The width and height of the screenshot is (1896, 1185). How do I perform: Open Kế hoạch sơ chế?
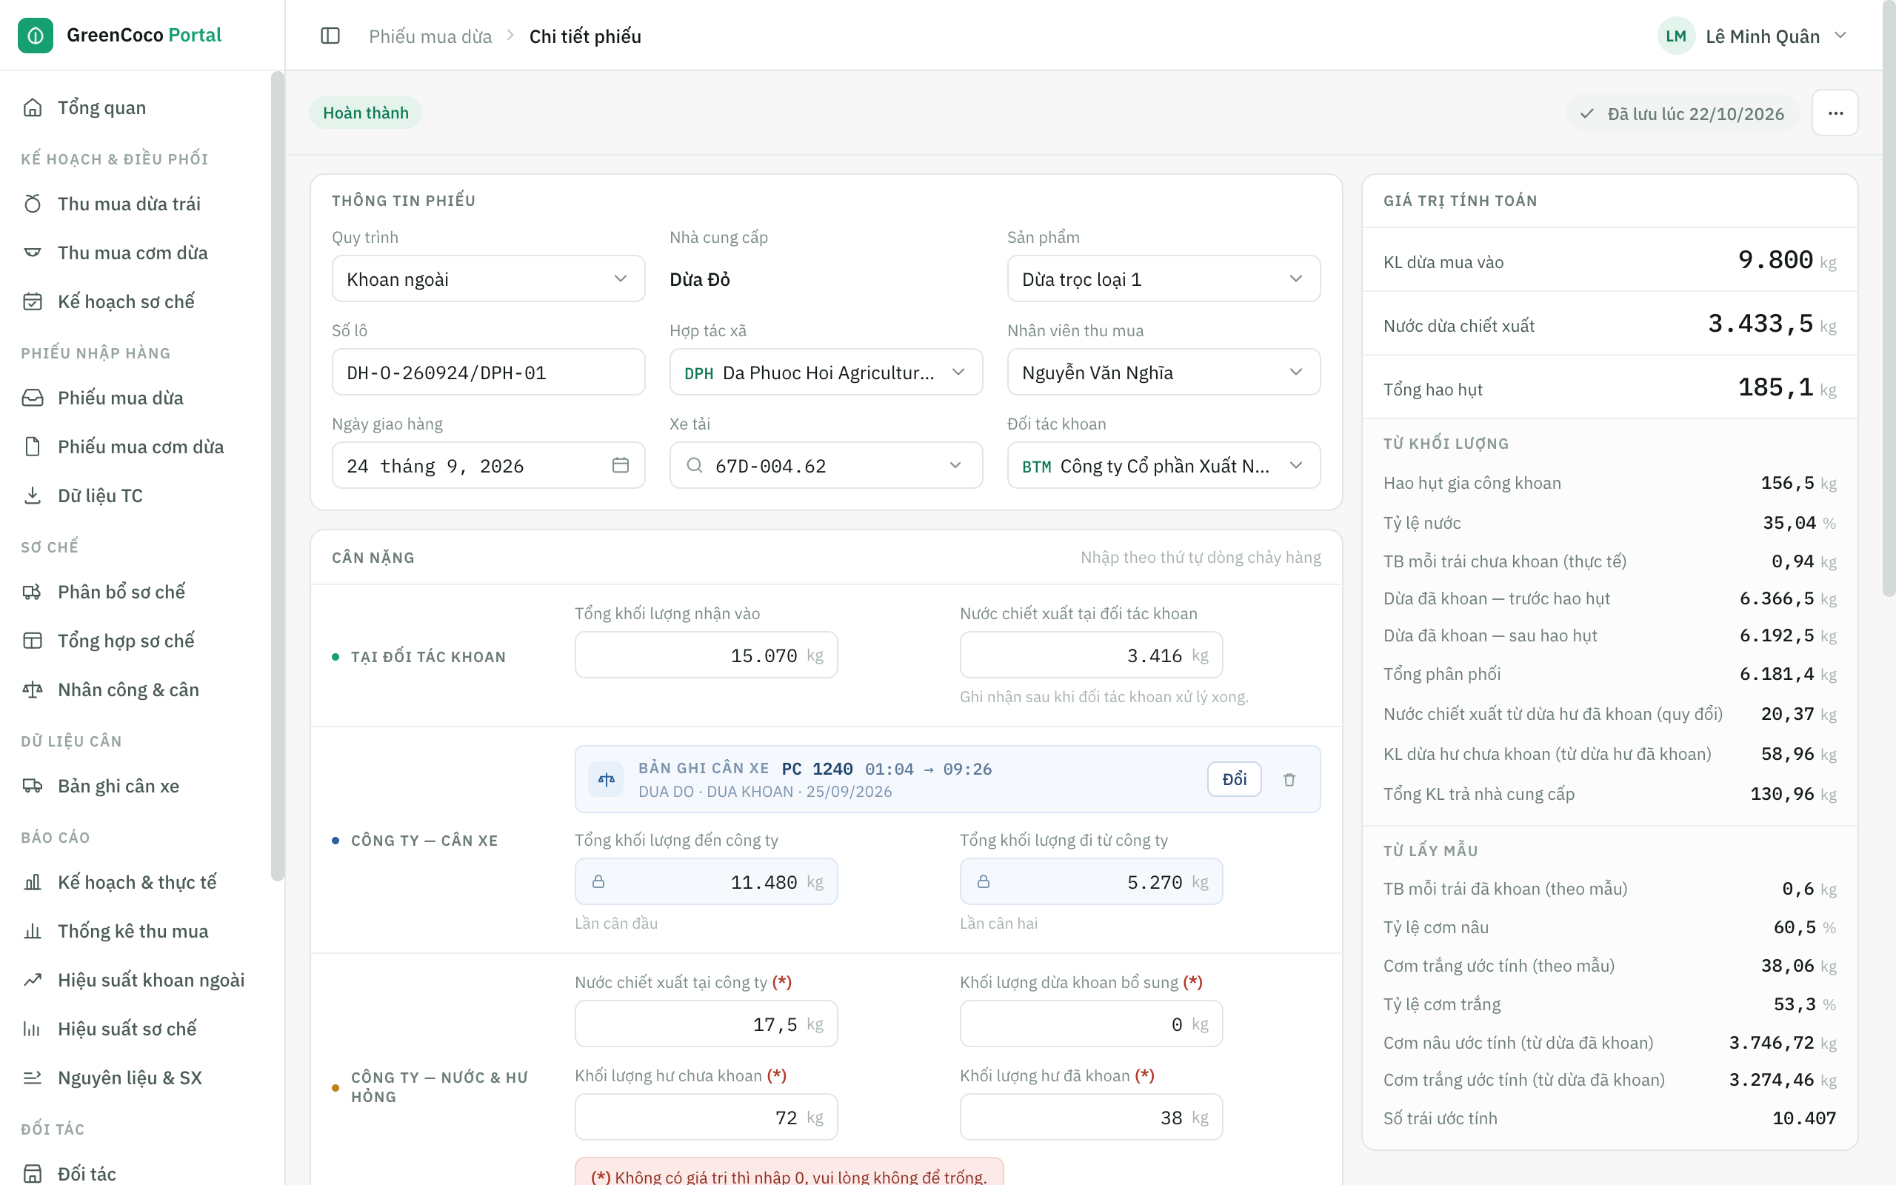tap(137, 301)
